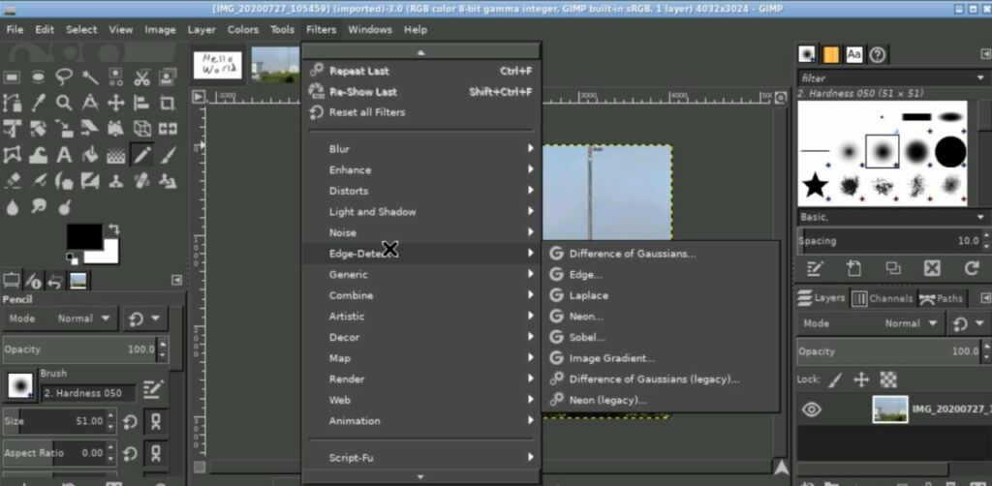Select the star-shaped brush preset
Image resolution: width=992 pixels, height=486 pixels.
point(816,185)
